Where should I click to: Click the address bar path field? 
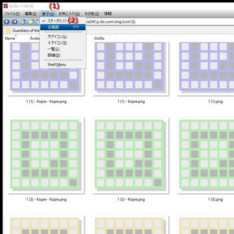point(160,22)
